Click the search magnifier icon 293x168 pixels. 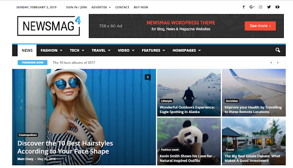tap(278, 50)
